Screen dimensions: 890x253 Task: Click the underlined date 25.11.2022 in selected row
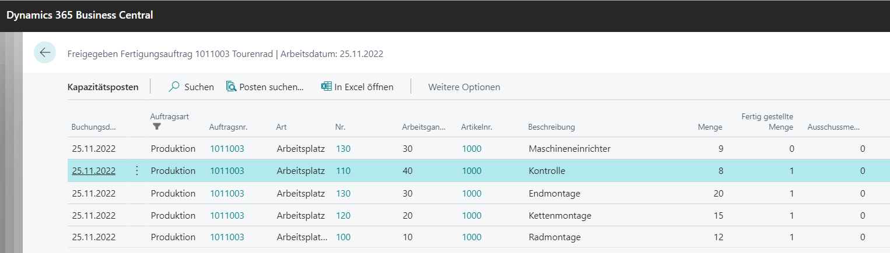[x=94, y=171]
